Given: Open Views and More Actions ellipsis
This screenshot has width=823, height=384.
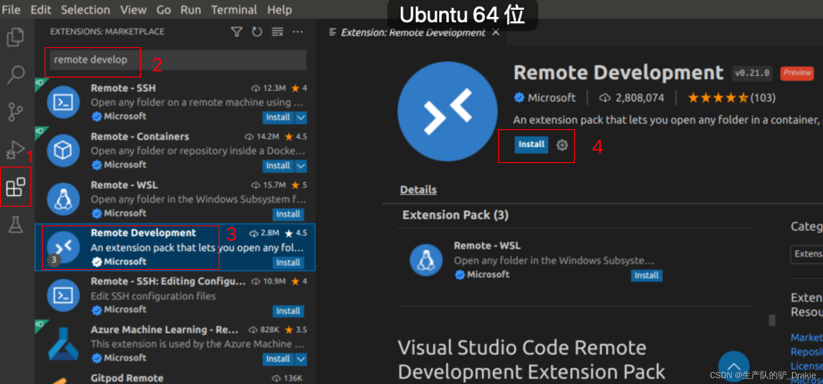Looking at the screenshot, I should (x=298, y=32).
